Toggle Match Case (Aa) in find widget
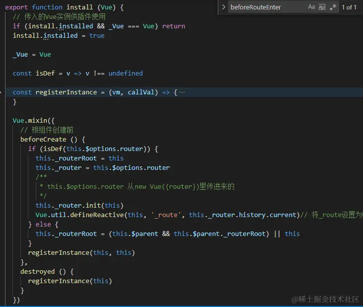This screenshot has width=363, height=307. 311,7
